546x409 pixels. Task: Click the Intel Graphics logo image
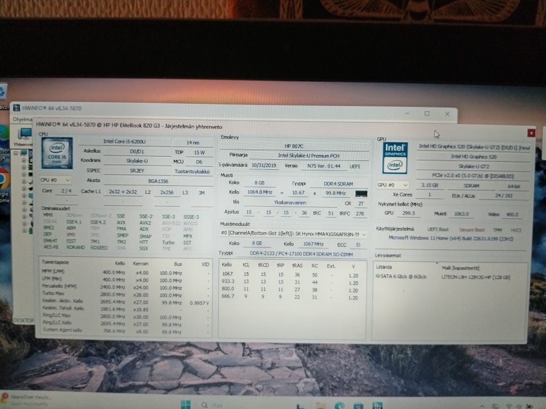pyautogui.click(x=395, y=158)
